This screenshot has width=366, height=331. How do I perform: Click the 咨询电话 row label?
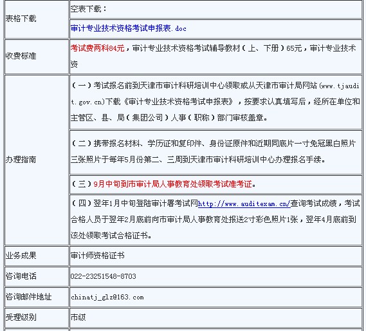pos(21,276)
